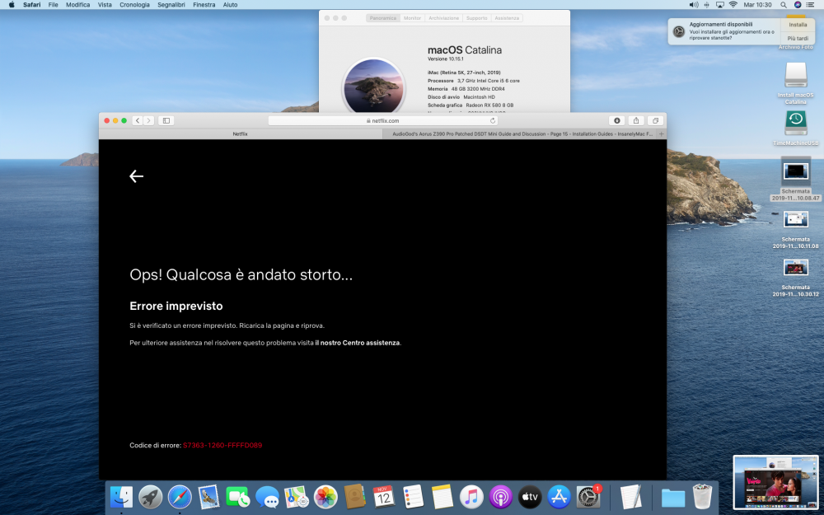Select the Archiviazione tab in About This Mac
Screen dimensions: 824x515
(x=443, y=18)
